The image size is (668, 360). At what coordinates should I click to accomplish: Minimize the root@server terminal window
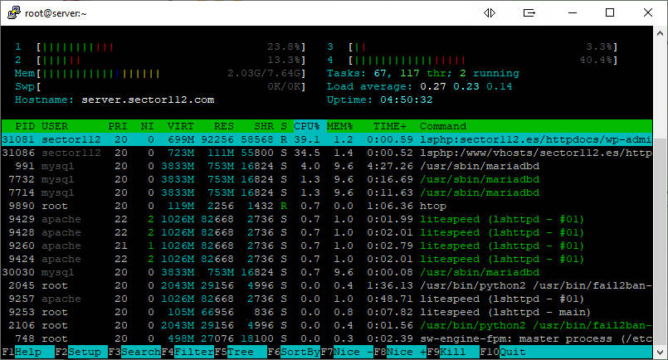(x=572, y=12)
